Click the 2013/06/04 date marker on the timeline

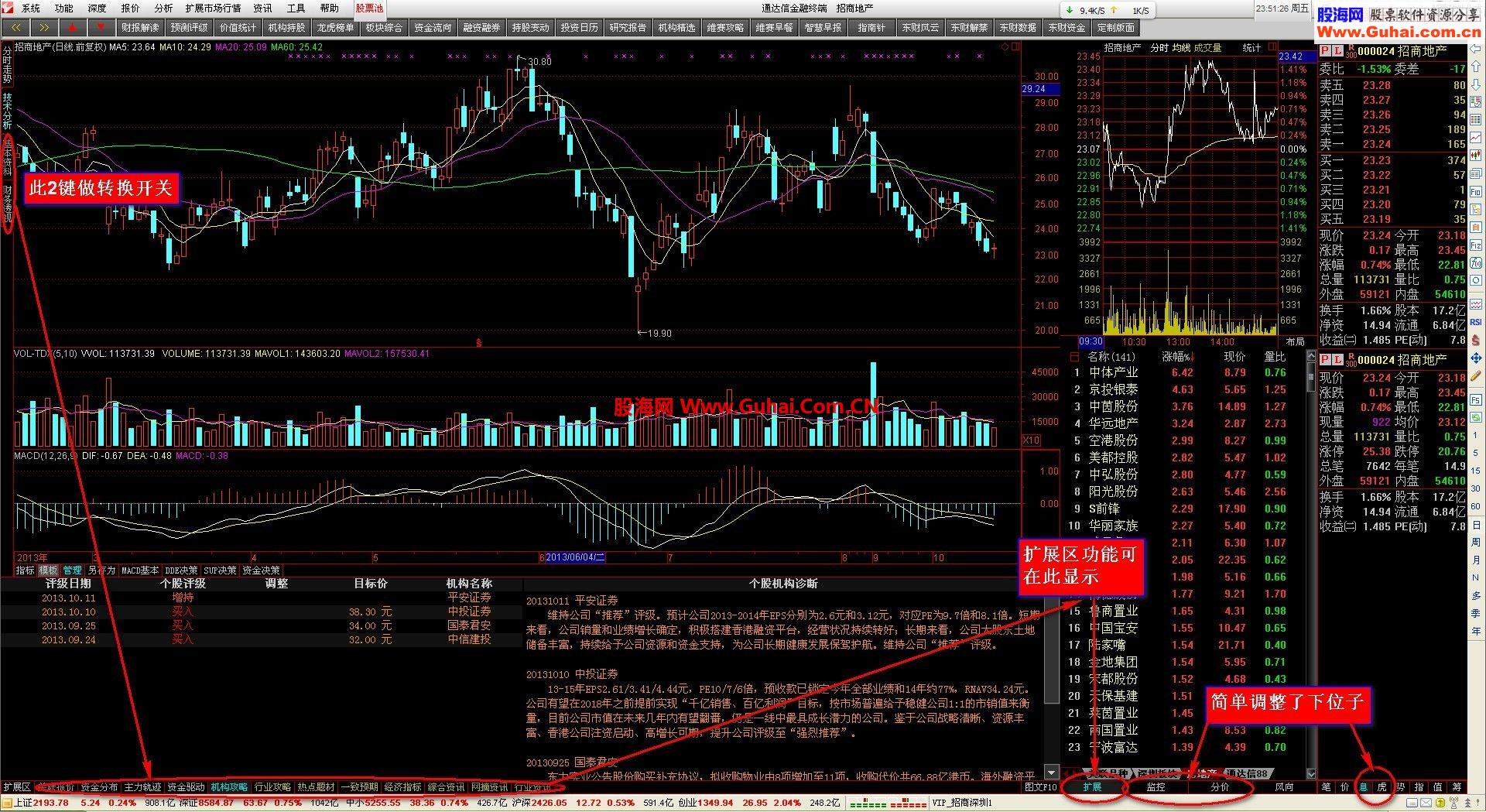coord(576,557)
